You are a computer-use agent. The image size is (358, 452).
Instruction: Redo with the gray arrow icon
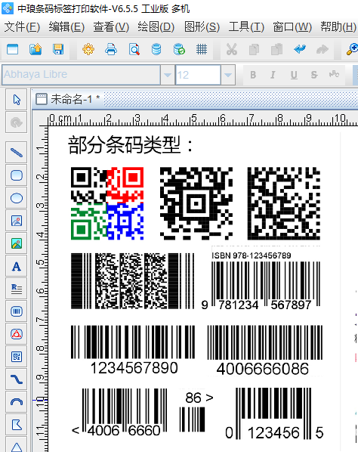pyautogui.click(x=323, y=49)
